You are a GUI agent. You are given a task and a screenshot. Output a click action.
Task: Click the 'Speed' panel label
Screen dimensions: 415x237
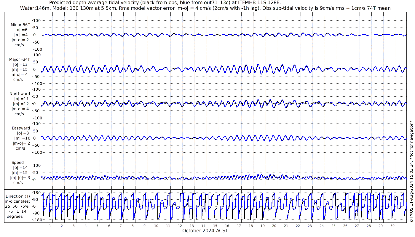[17, 163]
